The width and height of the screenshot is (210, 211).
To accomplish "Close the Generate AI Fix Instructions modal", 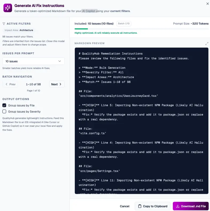I will [x=207, y=4].
